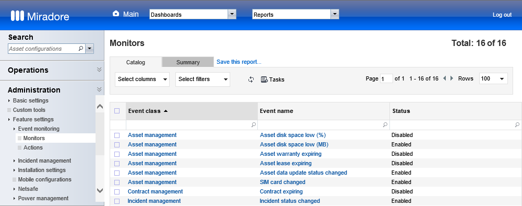
Task: Click Save this report link
Action: (x=239, y=62)
